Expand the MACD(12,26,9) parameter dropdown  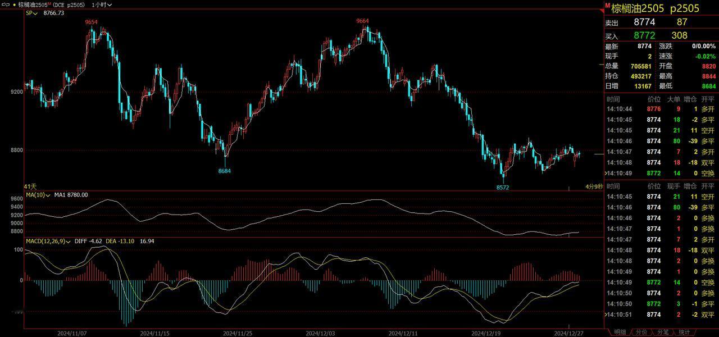49,241
